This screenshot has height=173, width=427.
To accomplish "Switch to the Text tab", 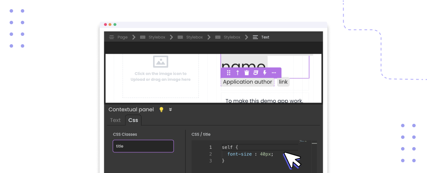I will click(x=115, y=120).
